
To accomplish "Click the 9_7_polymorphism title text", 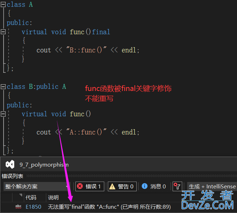I will [x=44, y=165].
